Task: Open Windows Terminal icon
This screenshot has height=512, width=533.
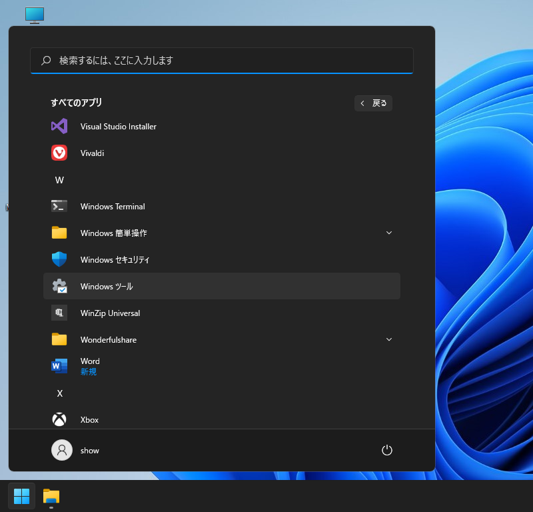Action: 59,206
